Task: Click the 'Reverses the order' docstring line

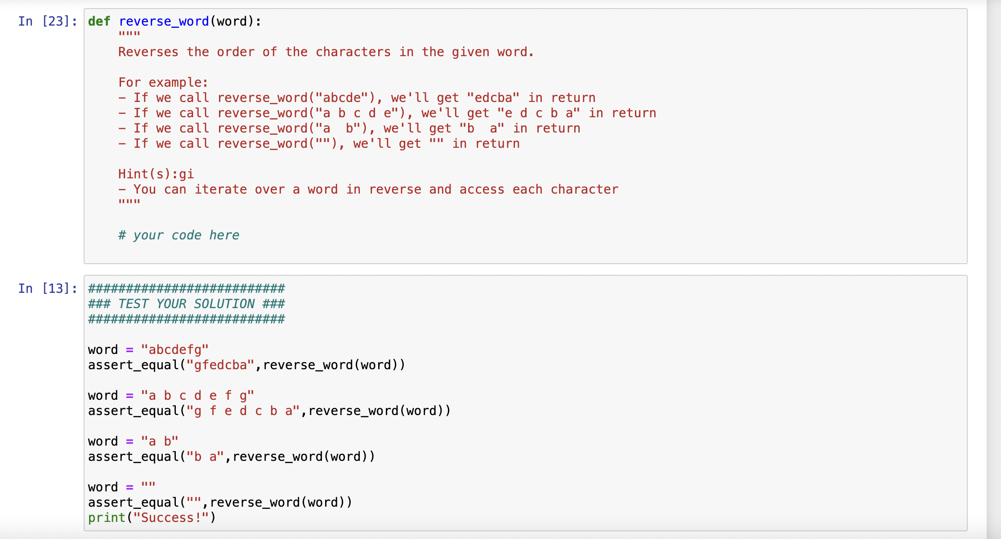Action: (x=325, y=52)
